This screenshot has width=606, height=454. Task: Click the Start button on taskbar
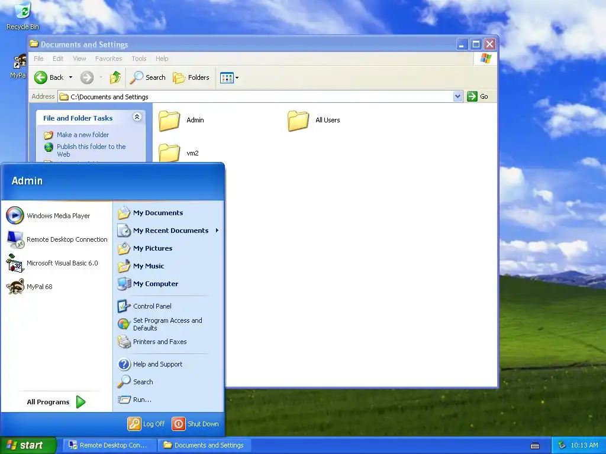[28, 445]
